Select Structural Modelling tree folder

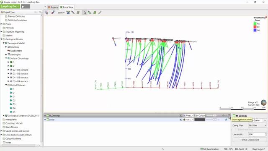click(x=15, y=32)
